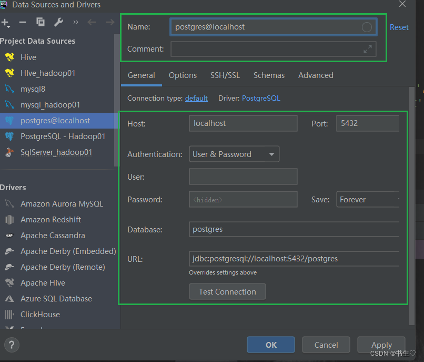Click the color circle in Name field
The width and height of the screenshot is (424, 362).
point(367,27)
